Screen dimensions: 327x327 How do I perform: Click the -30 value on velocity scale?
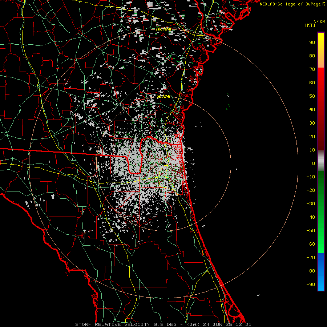pyautogui.click(x=311, y=204)
